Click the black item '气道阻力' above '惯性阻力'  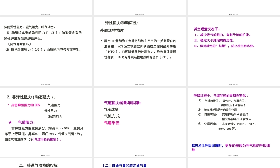54,105
